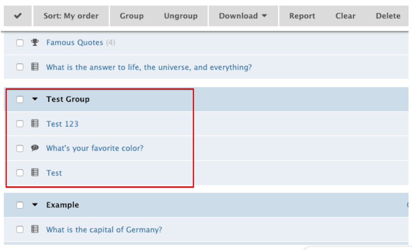This screenshot has height=250, width=412.
Task: Click the speech bubble icon by favorite color
Action: point(35,148)
